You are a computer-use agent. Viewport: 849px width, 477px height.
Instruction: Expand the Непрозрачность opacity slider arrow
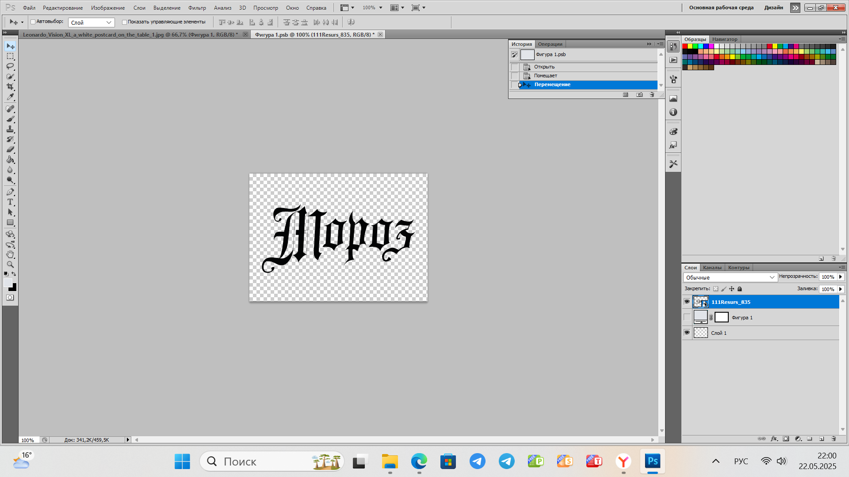coord(841,277)
